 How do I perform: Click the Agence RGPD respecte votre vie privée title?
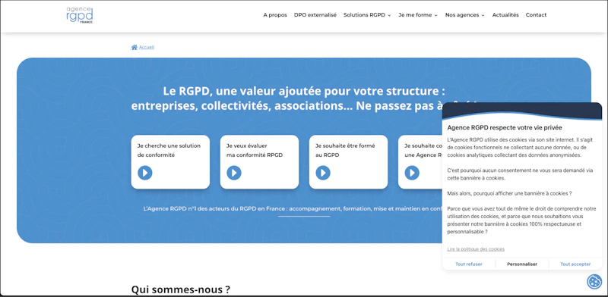tap(505, 127)
